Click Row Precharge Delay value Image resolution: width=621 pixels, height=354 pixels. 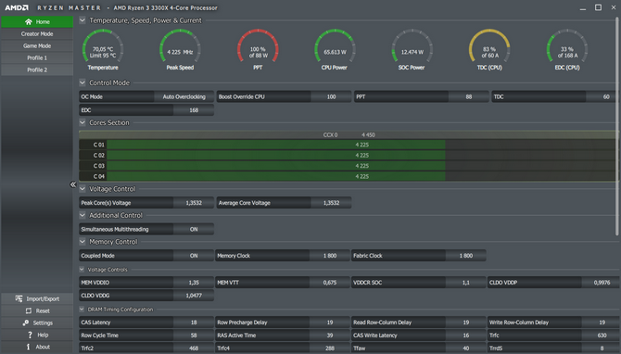point(330,322)
